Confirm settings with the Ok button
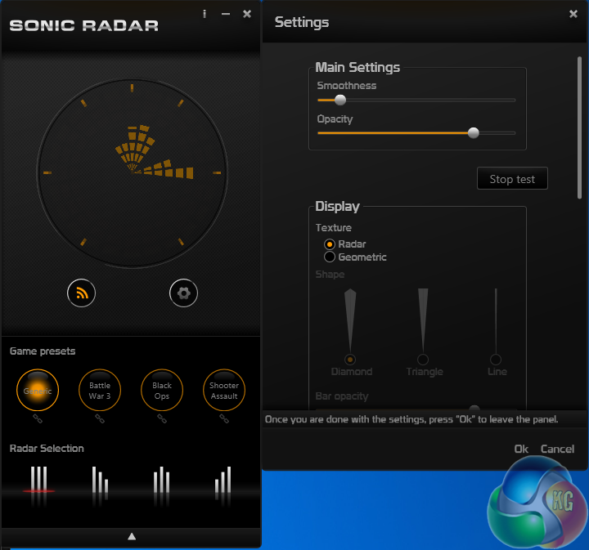Viewport: 589px width, 550px height. 521,449
